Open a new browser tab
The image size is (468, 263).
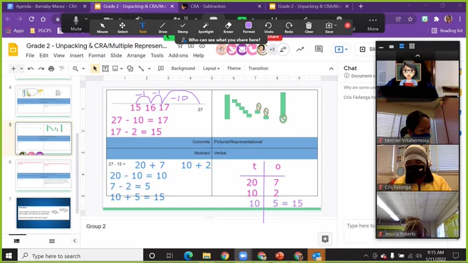click(361, 6)
